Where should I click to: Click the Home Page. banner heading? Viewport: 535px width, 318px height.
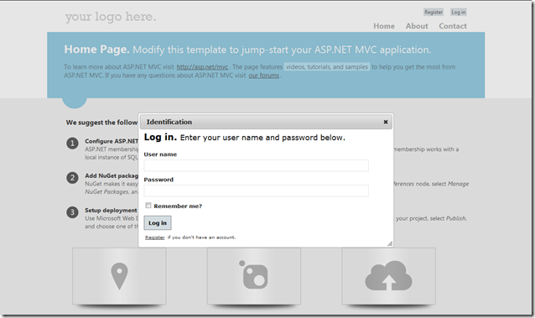[97, 50]
